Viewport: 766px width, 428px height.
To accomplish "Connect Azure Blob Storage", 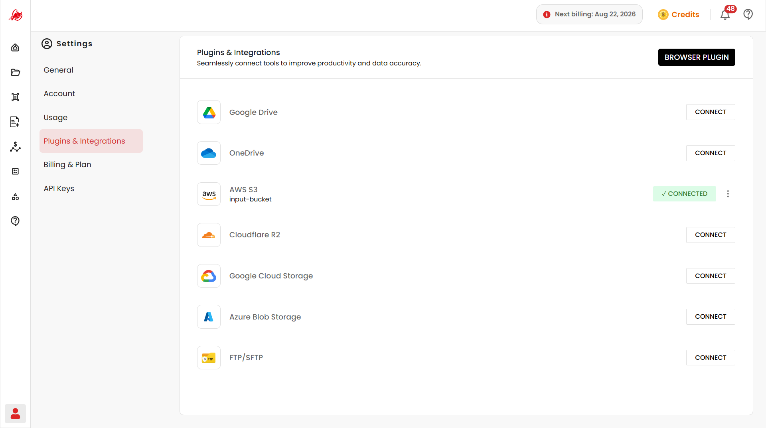I will [710, 317].
